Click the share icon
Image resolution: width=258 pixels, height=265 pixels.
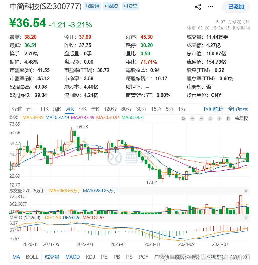pos(198,7)
